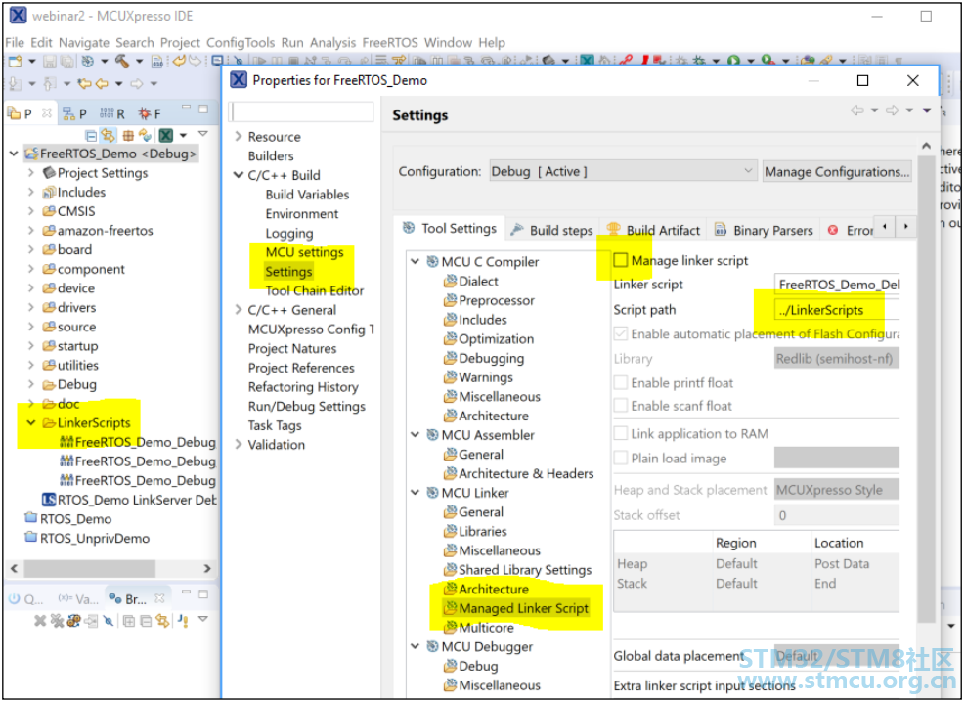The image size is (965, 703).
Task: Open the Peripherals P view tab
Action: point(74,113)
